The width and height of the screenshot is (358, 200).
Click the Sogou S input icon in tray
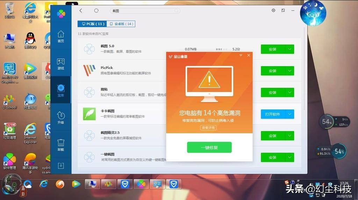point(287,182)
